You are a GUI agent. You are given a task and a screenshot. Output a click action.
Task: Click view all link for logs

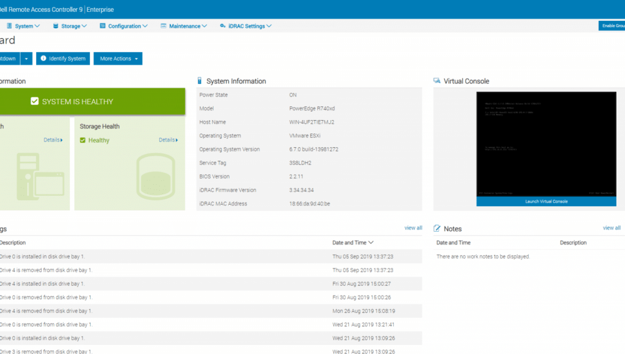(x=413, y=228)
